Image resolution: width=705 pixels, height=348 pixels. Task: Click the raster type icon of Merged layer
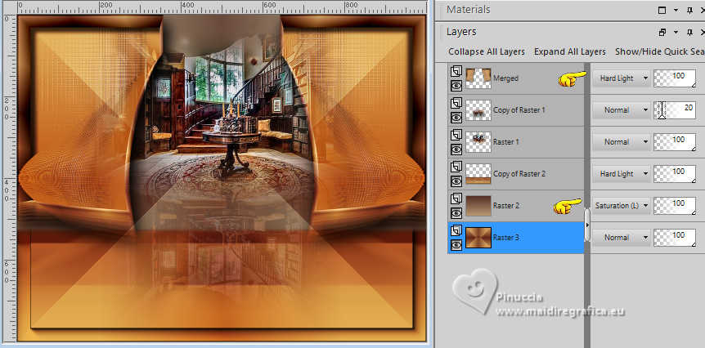[456, 72]
